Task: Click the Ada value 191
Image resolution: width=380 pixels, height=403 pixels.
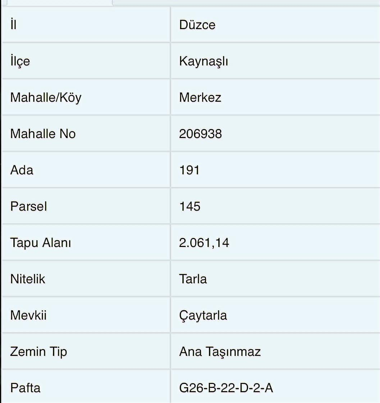Action: click(x=189, y=170)
